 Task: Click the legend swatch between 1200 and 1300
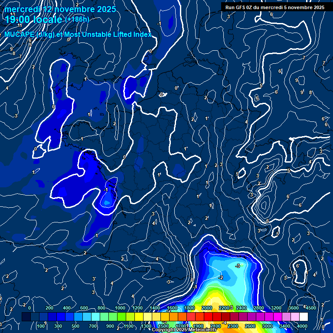pyautogui.click(x=139, y=317)
